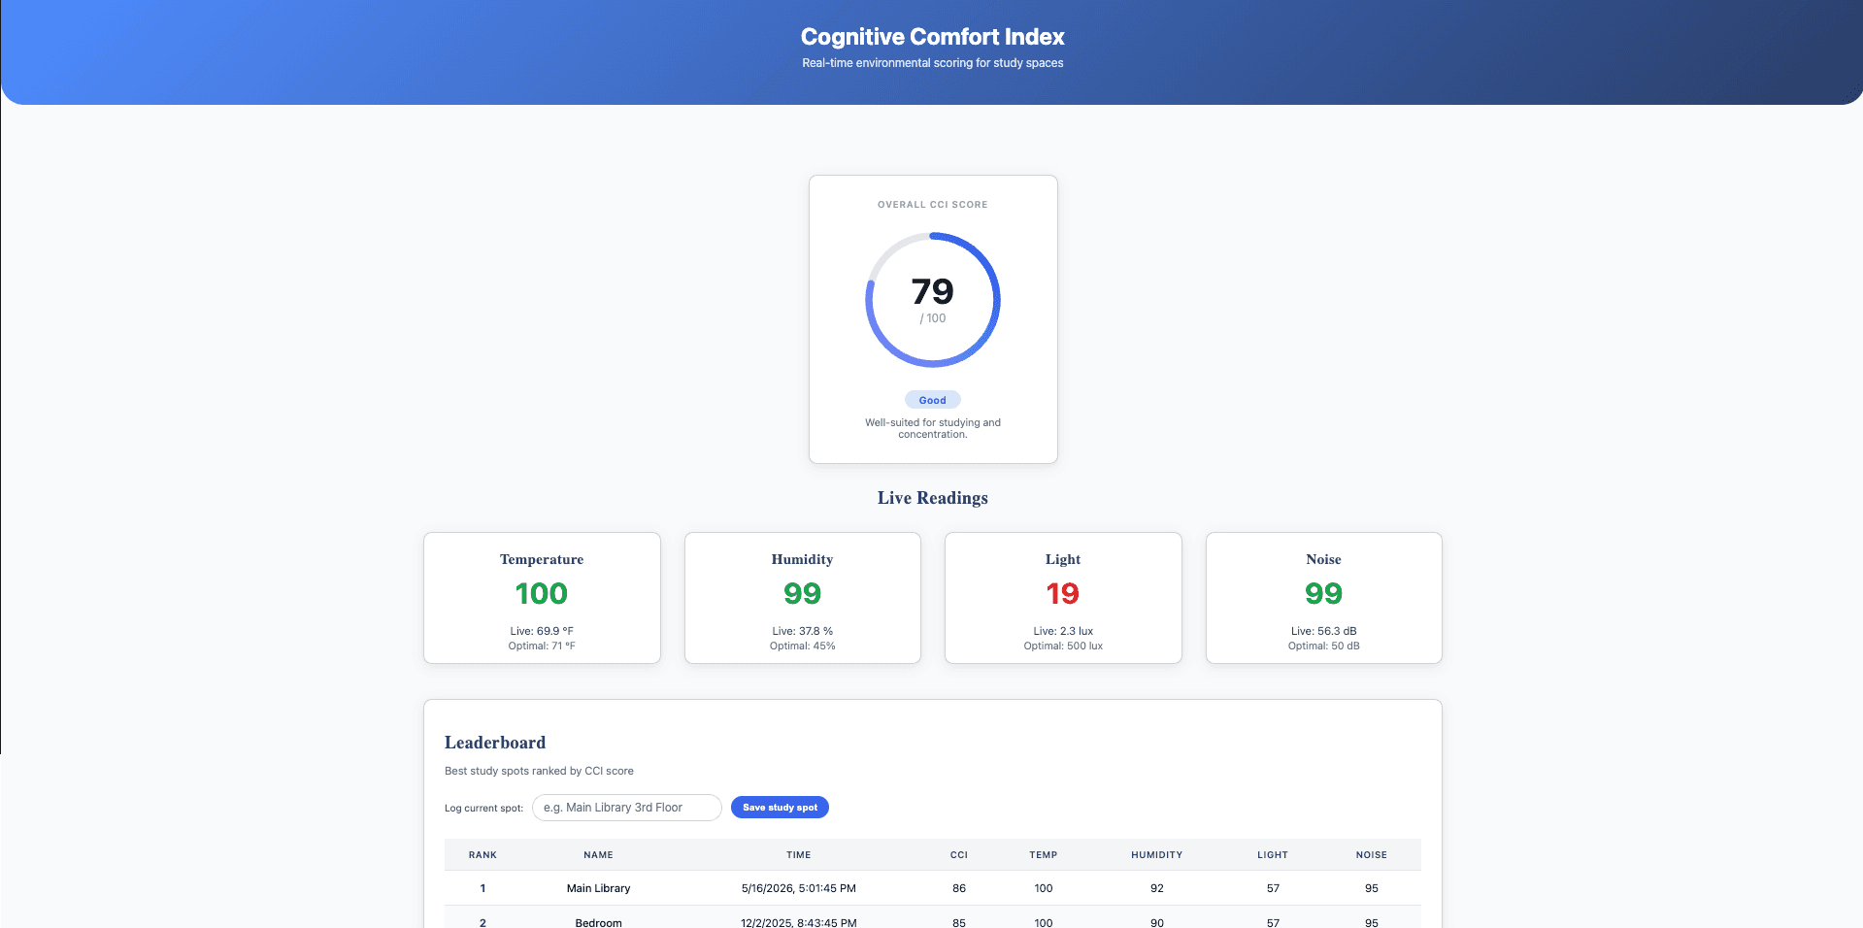Click timestamp 5/16/2026, 5:01:45 PM
This screenshot has width=1863, height=928.
point(799,888)
